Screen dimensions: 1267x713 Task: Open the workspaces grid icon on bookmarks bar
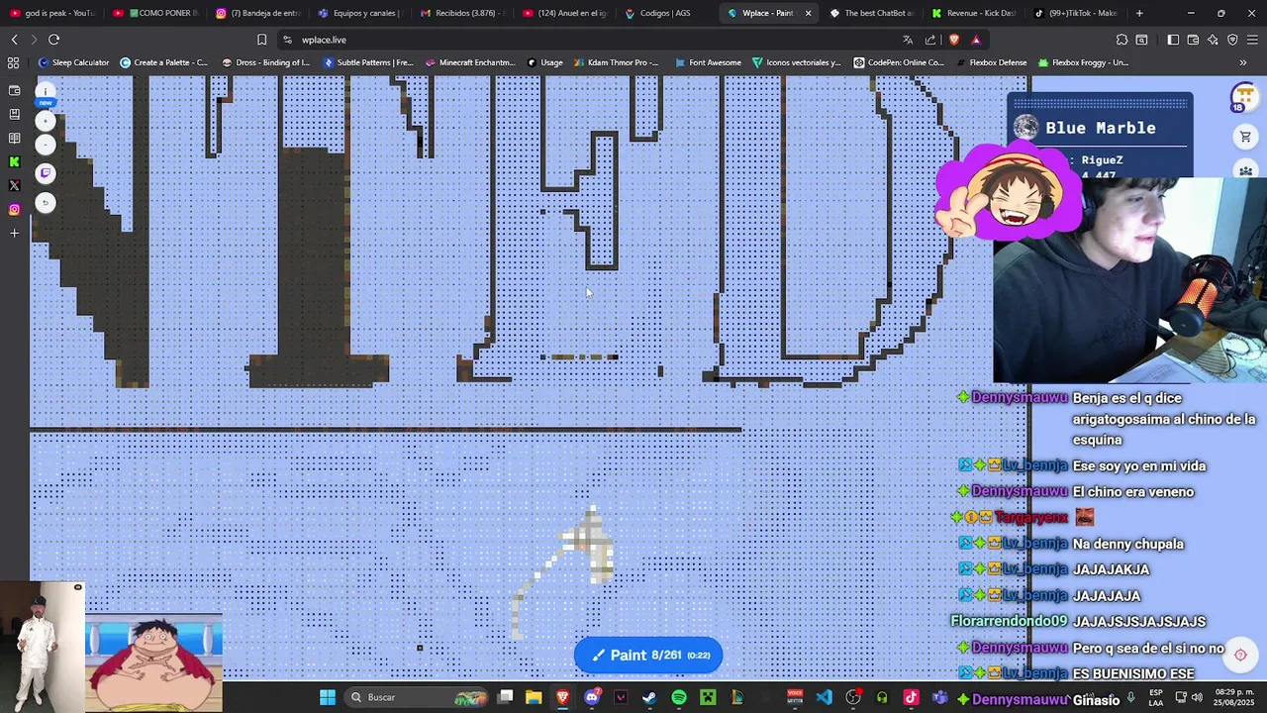pyautogui.click(x=14, y=62)
